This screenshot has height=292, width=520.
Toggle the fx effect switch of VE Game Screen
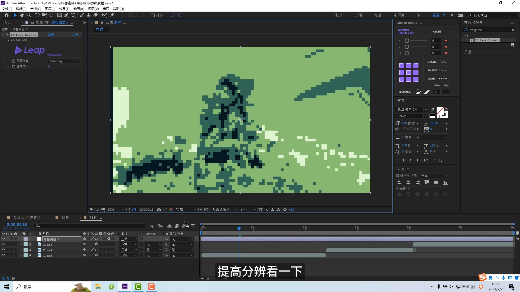7,35
